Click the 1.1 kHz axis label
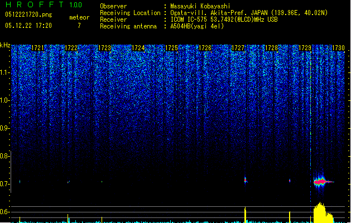 coord(4,72)
